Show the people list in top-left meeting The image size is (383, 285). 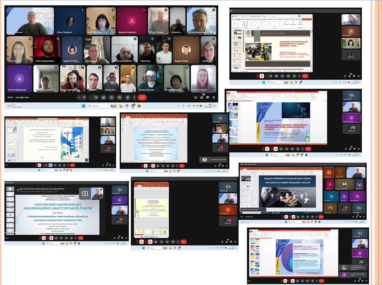click(201, 97)
